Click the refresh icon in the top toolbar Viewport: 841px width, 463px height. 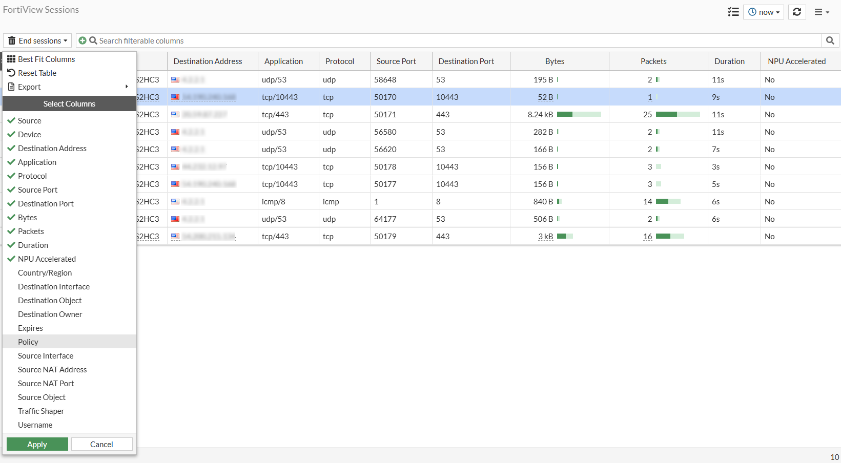[x=797, y=12]
